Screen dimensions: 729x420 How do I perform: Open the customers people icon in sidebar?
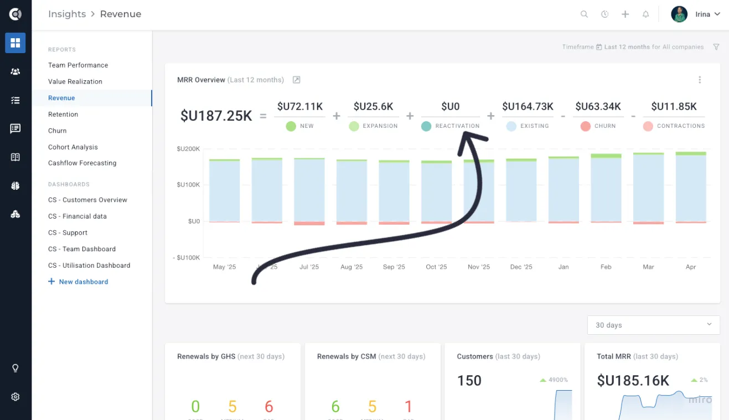tap(15, 71)
